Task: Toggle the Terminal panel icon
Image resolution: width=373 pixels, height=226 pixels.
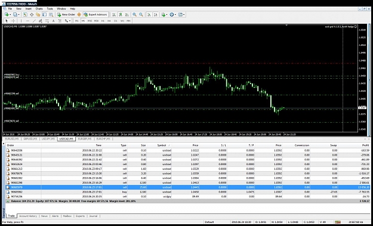Action: (44, 14)
